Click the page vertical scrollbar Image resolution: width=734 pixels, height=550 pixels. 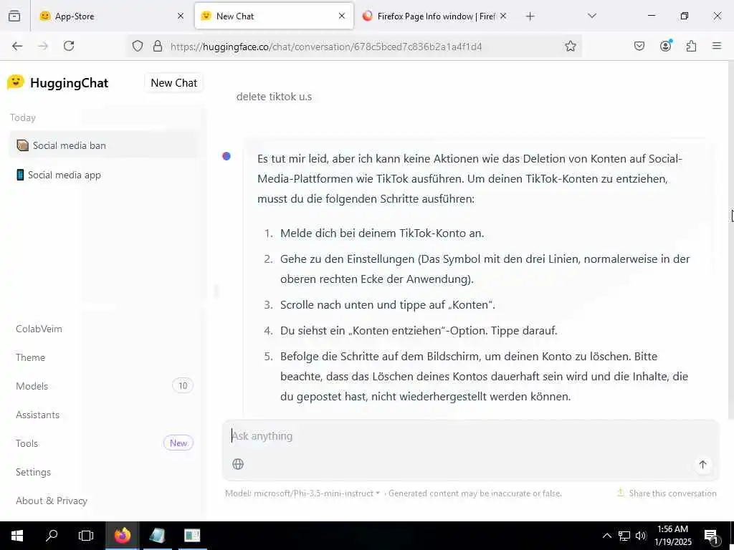pyautogui.click(x=731, y=238)
